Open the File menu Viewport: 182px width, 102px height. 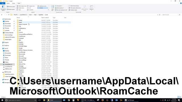3,3
